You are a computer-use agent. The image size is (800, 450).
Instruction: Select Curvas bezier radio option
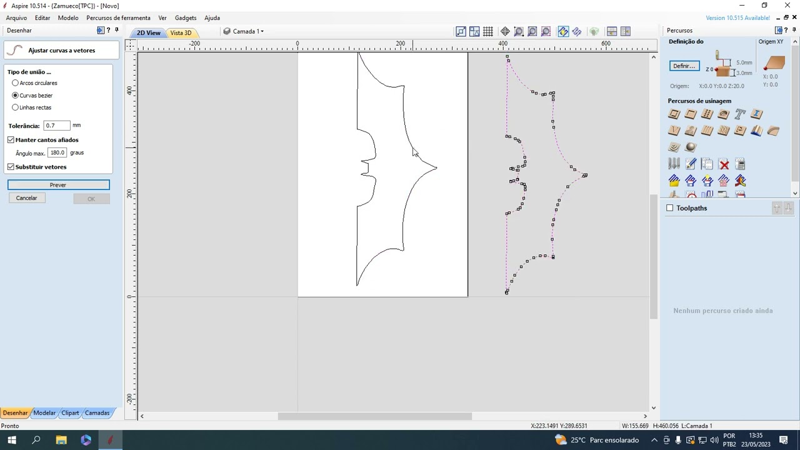(15, 95)
